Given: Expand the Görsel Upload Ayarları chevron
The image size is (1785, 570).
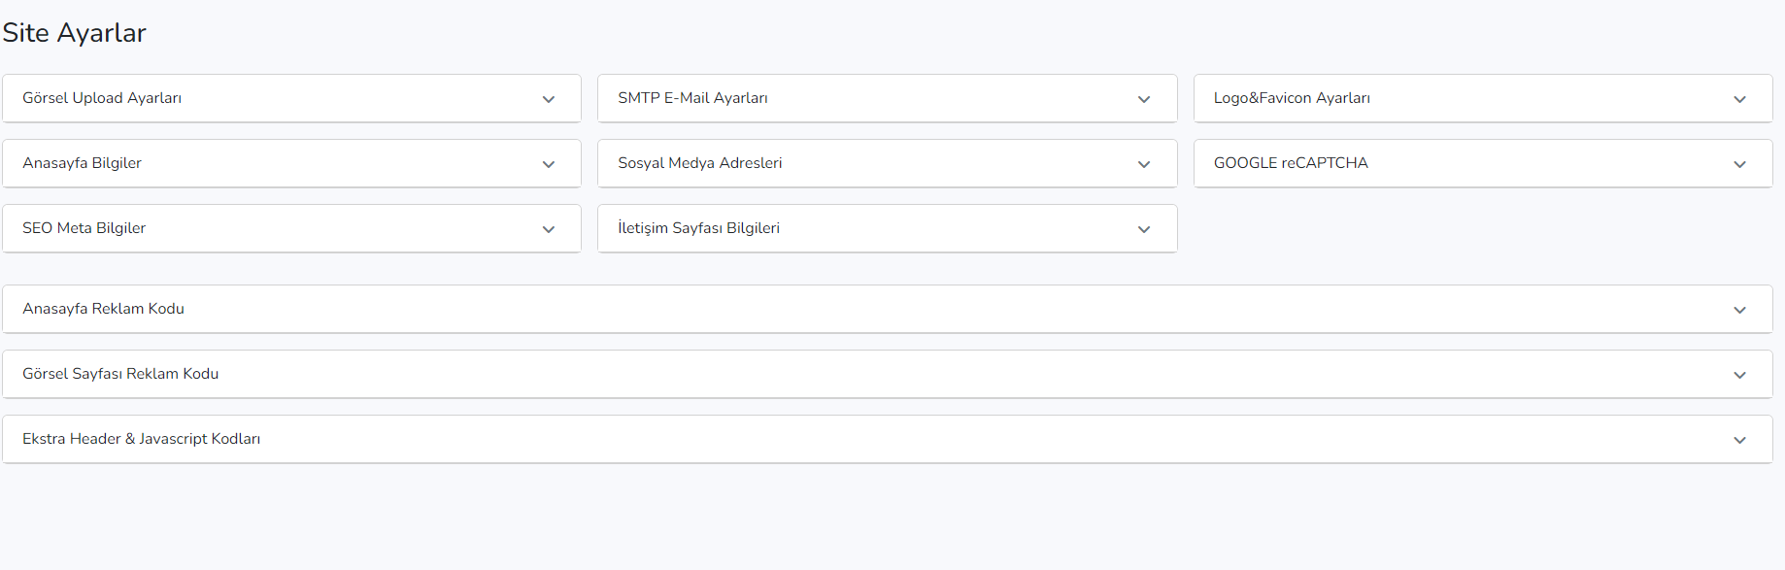Looking at the screenshot, I should click(549, 99).
